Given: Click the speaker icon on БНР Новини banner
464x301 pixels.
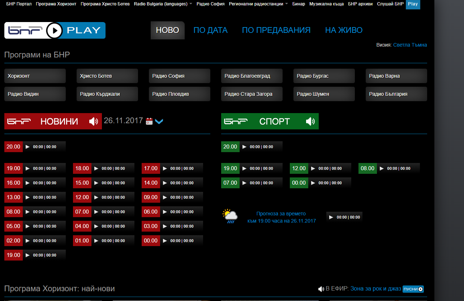Looking at the screenshot, I should pyautogui.click(x=94, y=121).
